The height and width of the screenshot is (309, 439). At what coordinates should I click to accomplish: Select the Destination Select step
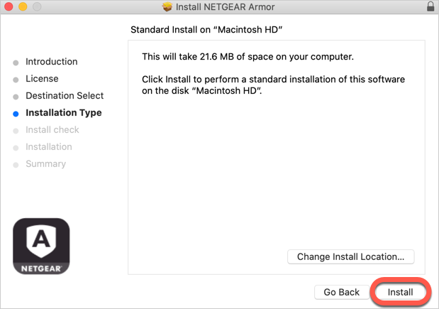coord(65,96)
